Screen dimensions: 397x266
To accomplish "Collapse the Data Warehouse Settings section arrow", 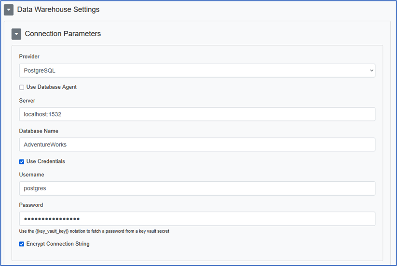I will (x=9, y=10).
